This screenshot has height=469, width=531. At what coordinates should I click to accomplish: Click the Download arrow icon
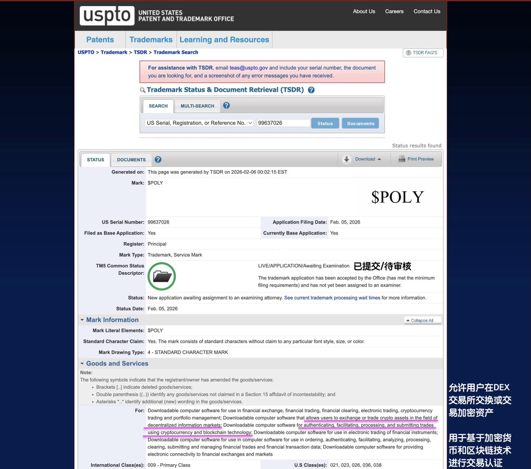tap(346, 159)
